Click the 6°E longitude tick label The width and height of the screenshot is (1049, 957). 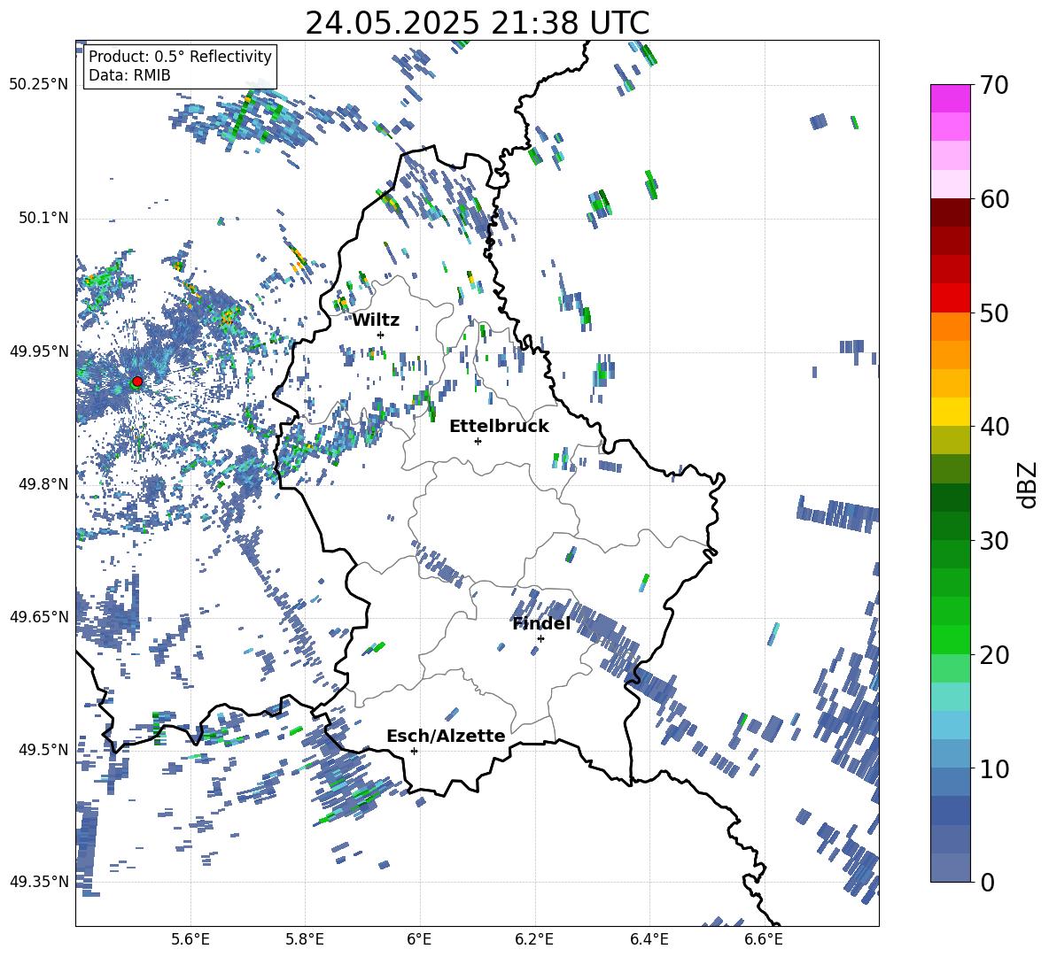pyautogui.click(x=419, y=939)
